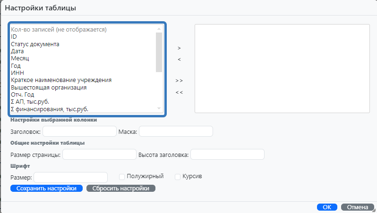Click the Заголовок input field
The image size is (377, 213).
coord(79,131)
